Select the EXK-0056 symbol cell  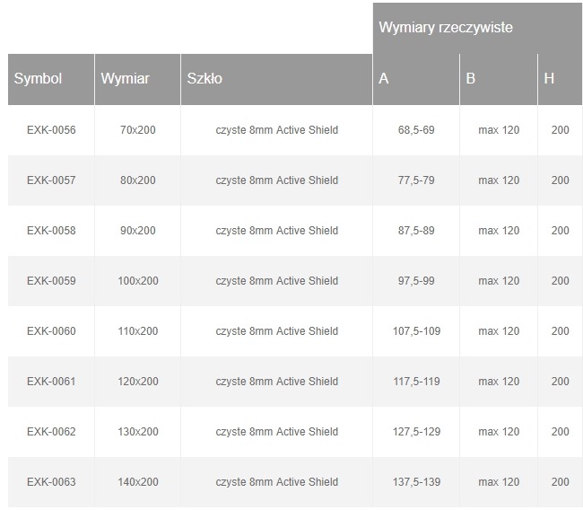[51, 130]
